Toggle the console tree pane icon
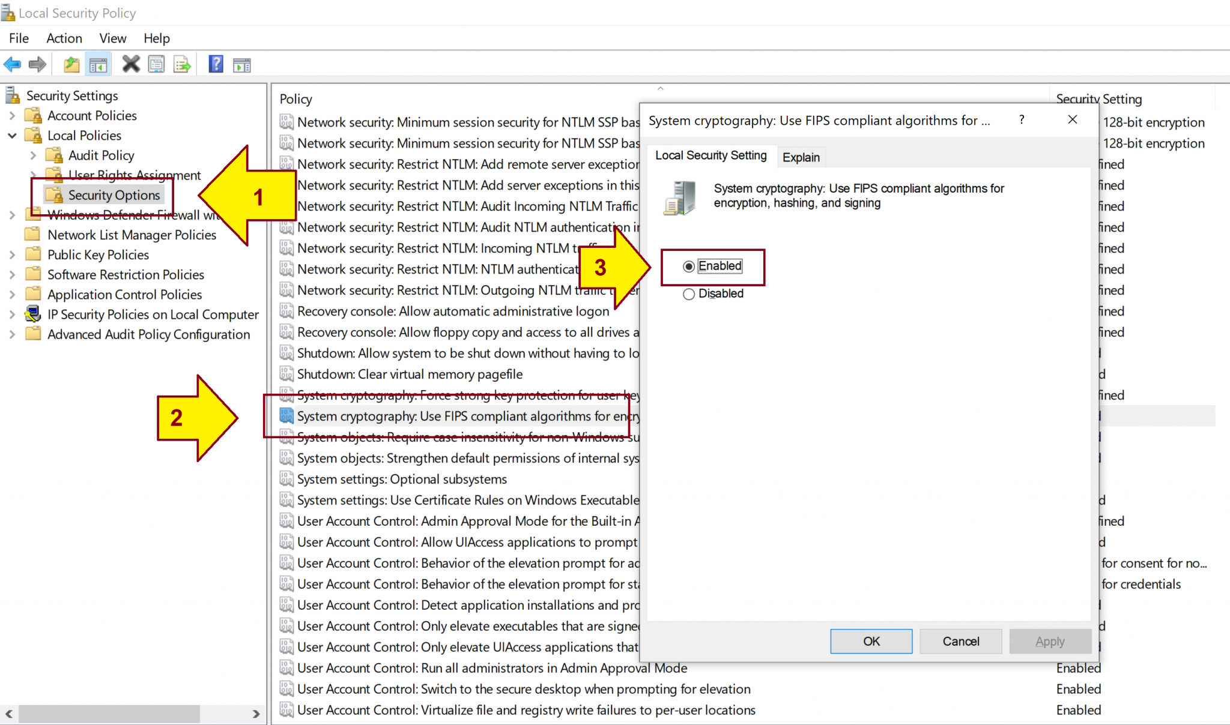The height and width of the screenshot is (725, 1230). pyautogui.click(x=98, y=64)
